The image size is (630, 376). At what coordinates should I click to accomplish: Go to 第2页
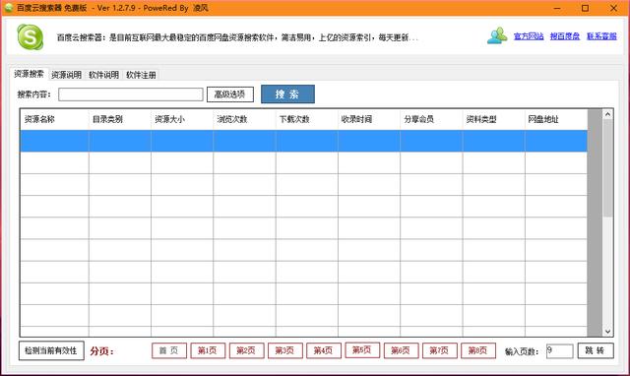click(246, 350)
